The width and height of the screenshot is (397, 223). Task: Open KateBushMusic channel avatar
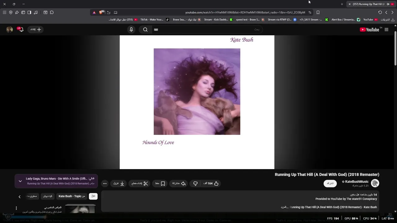point(375,183)
